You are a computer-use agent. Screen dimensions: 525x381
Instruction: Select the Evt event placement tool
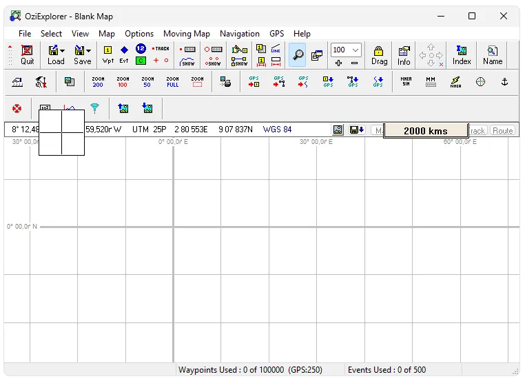tap(124, 54)
